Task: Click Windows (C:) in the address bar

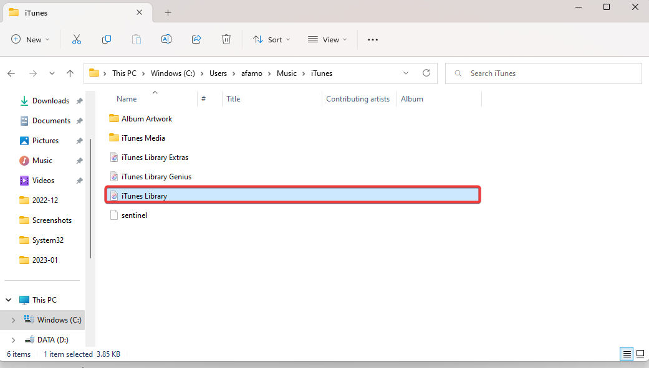Action: [173, 73]
